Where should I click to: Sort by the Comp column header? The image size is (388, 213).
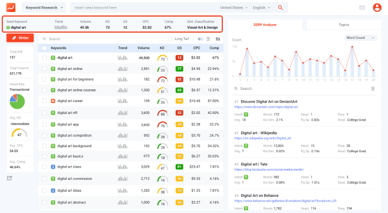214,48
